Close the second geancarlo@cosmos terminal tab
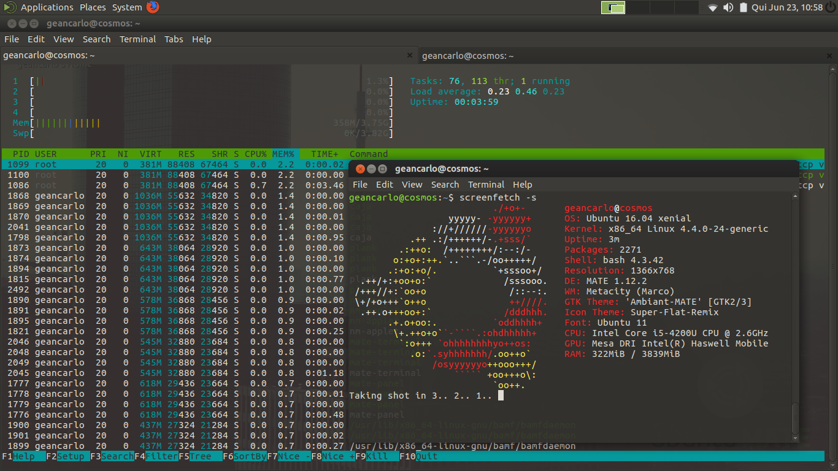This screenshot has height=471, width=838. tap(829, 55)
